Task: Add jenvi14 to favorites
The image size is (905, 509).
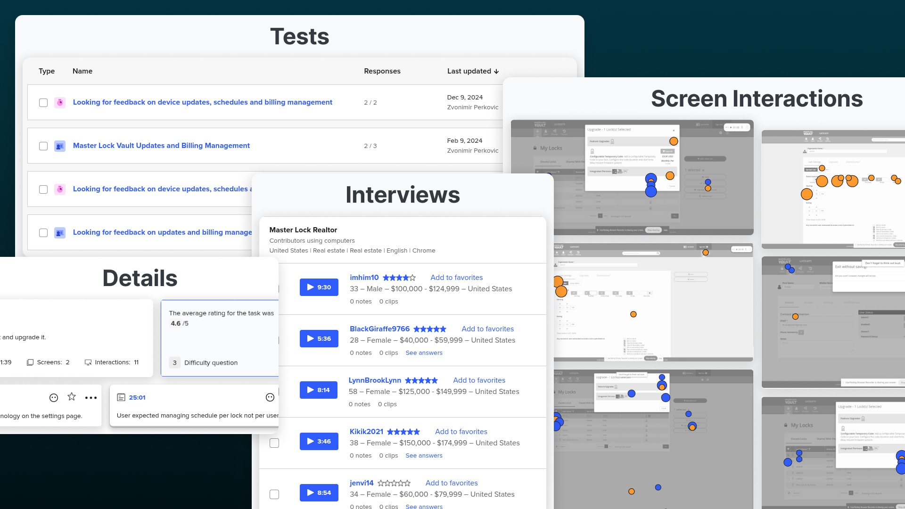Action: pyautogui.click(x=452, y=483)
